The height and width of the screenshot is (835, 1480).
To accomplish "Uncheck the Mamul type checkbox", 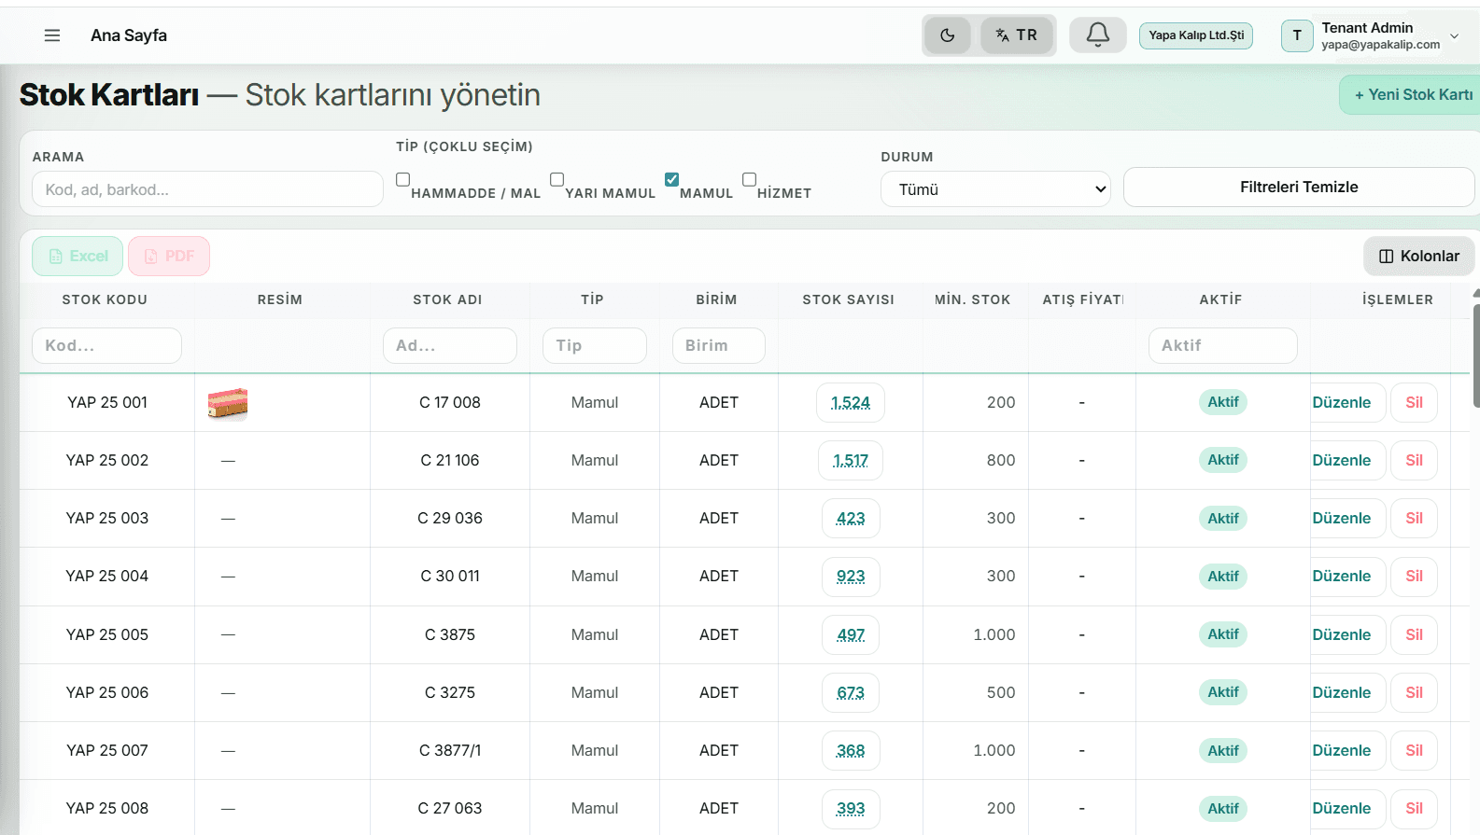I will (x=671, y=179).
